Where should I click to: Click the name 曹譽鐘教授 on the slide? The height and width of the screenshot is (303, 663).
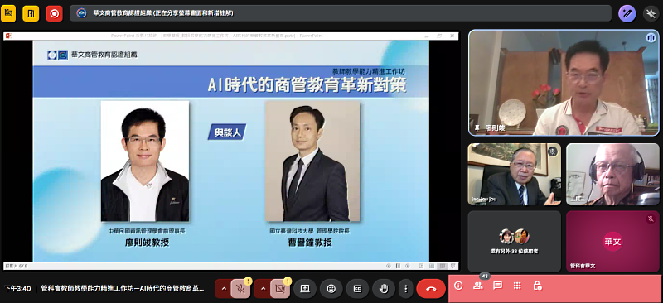pos(309,243)
